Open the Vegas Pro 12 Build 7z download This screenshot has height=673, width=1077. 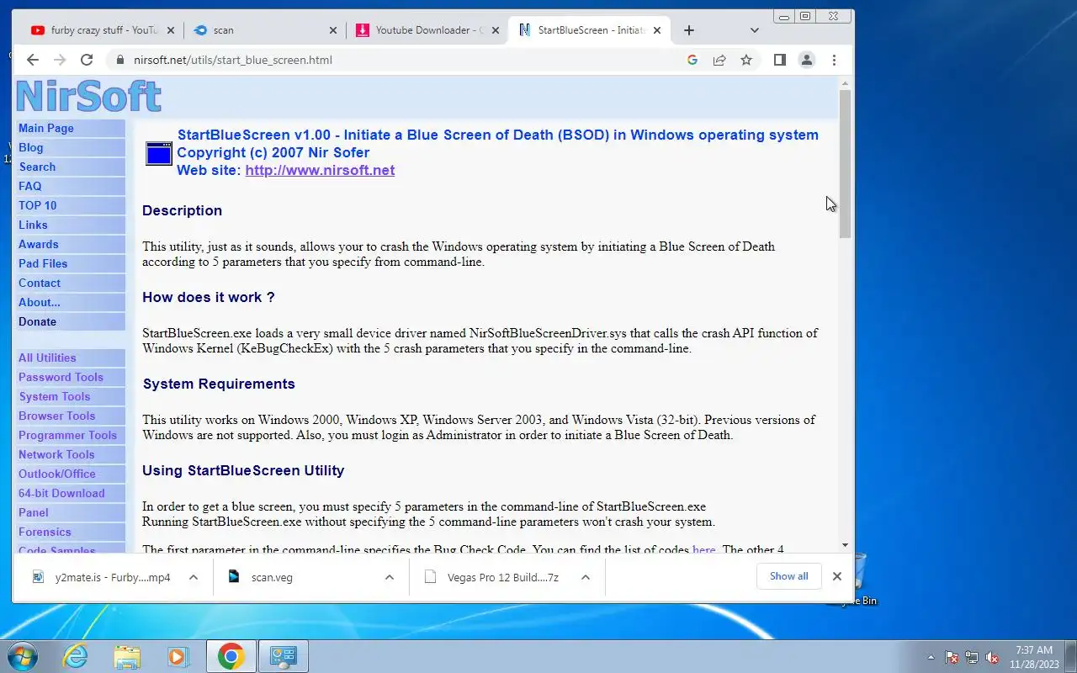click(492, 577)
